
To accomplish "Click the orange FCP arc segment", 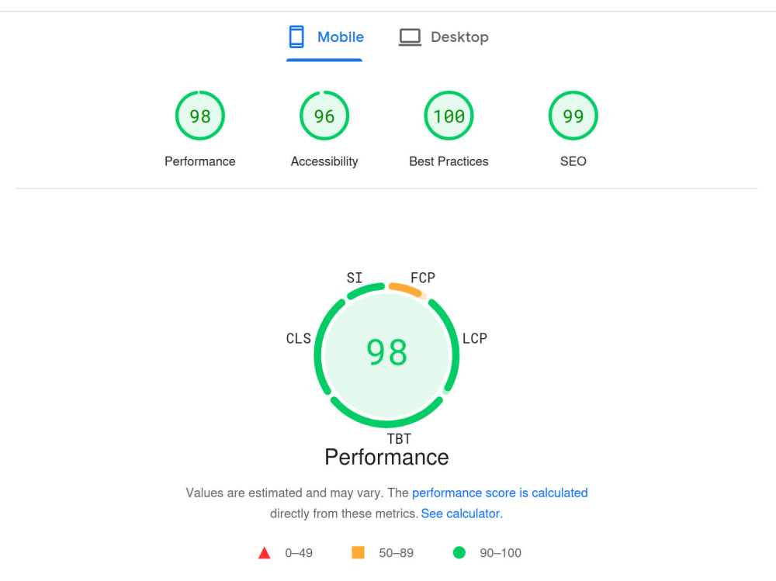I will pos(406,289).
